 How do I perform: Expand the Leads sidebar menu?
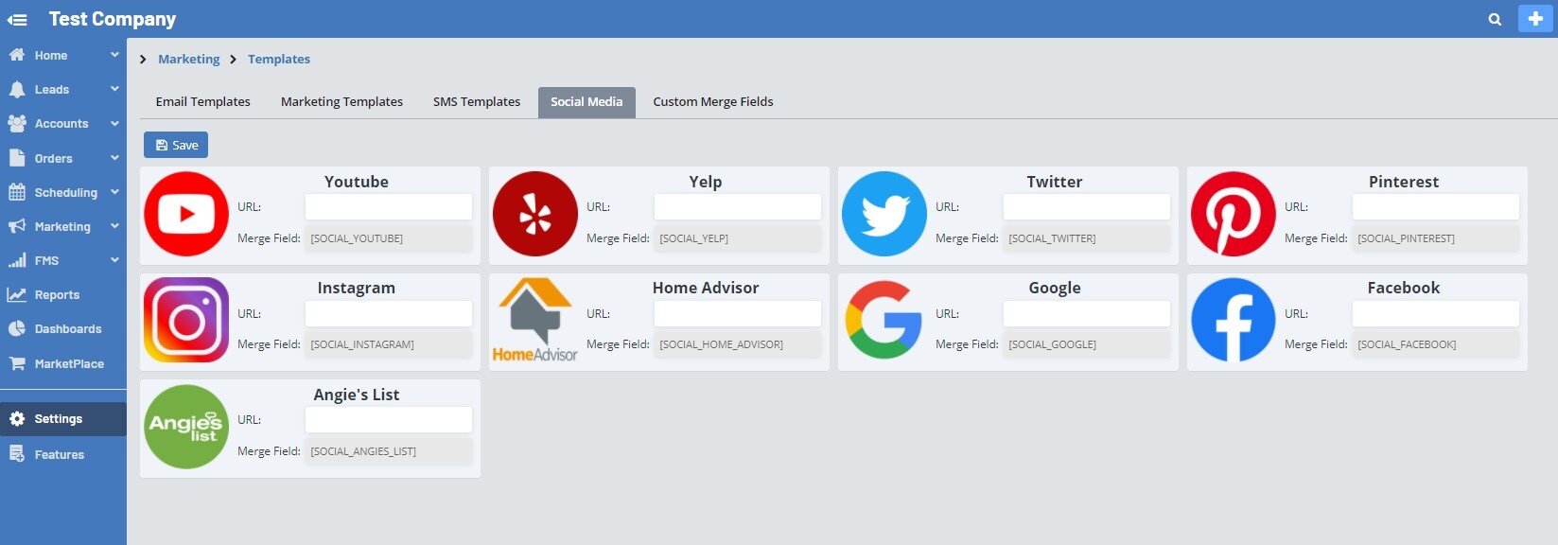tap(62, 90)
